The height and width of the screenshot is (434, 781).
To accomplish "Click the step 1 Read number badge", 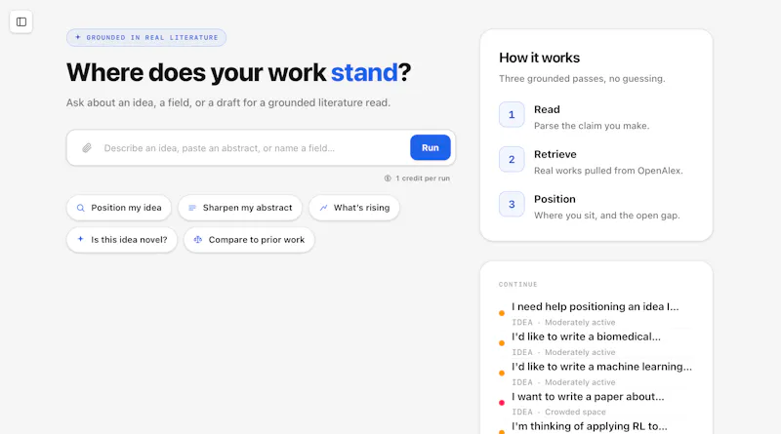I will coord(512,115).
